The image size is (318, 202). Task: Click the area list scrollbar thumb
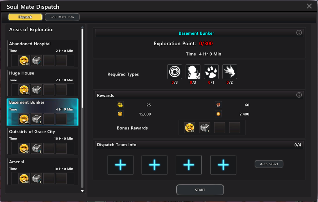click(82, 68)
